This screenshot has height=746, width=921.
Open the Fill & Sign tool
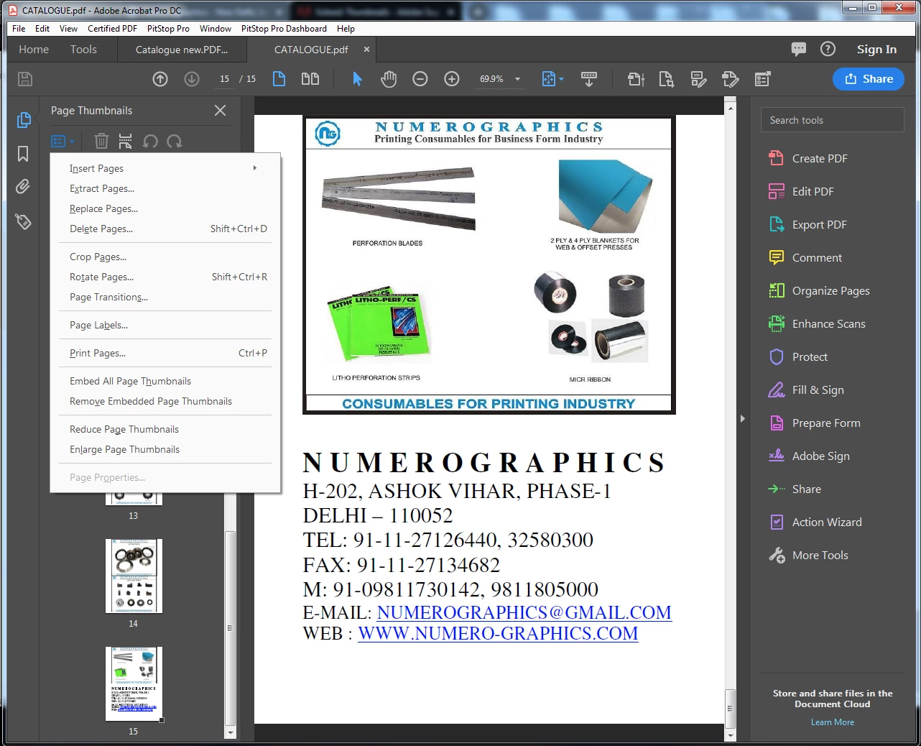coord(806,390)
